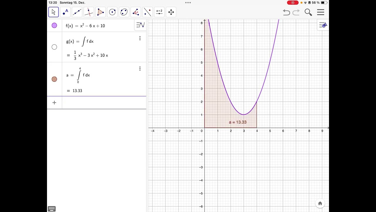Click the empty input field

[x=104, y=103]
